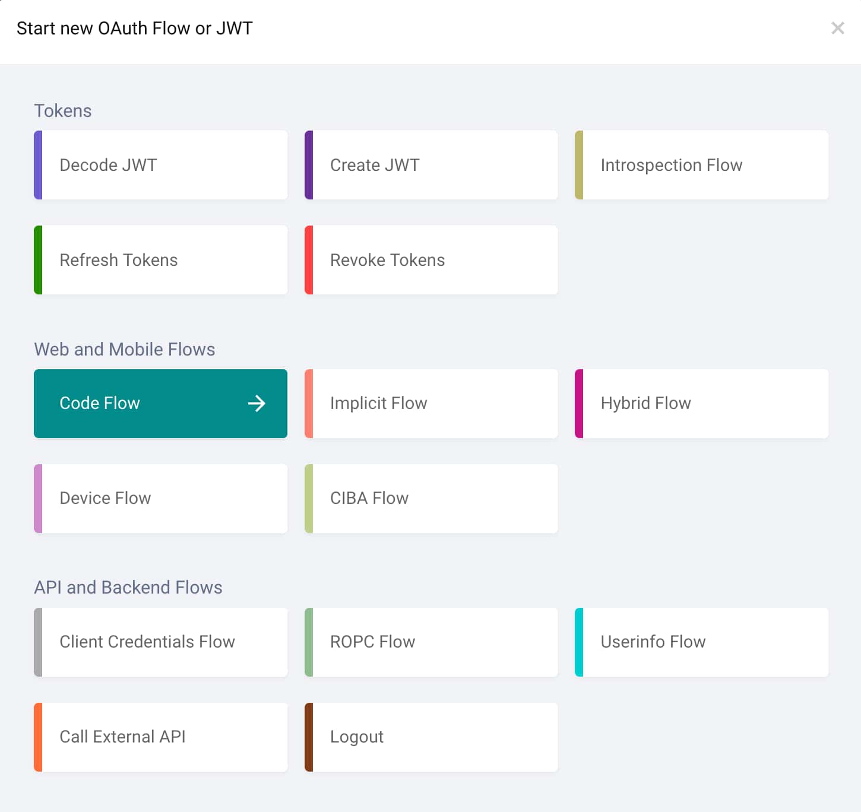Image resolution: width=861 pixels, height=812 pixels.
Task: Start the Userinfo Flow
Action: point(701,642)
